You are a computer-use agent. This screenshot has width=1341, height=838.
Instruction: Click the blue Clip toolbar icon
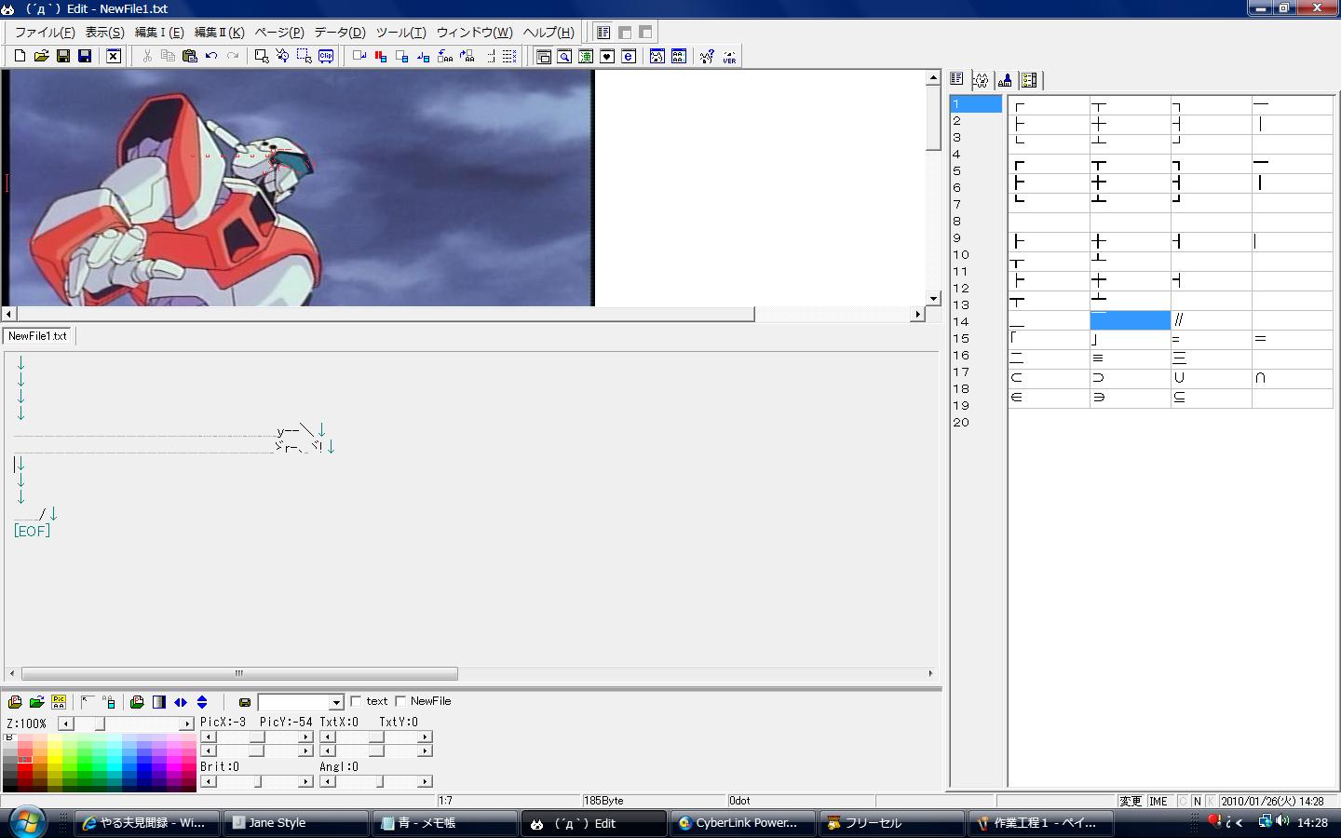coord(326,56)
